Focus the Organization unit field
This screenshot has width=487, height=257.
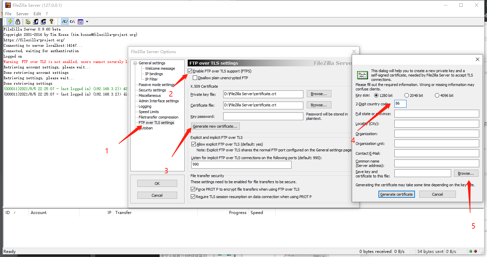(437, 144)
